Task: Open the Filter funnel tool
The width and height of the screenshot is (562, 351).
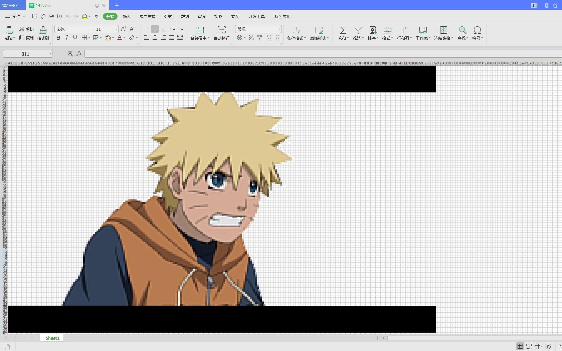Action: [x=358, y=30]
